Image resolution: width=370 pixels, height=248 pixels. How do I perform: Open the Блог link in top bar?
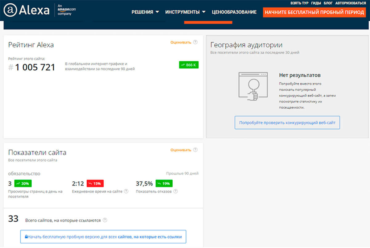[328, 3]
